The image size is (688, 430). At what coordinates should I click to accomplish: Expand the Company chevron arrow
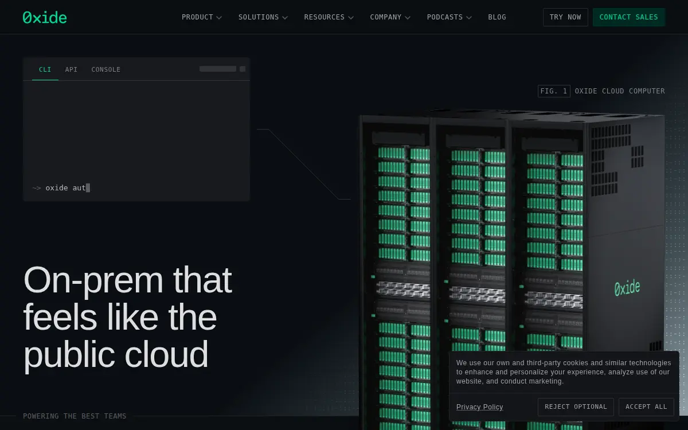click(x=408, y=18)
